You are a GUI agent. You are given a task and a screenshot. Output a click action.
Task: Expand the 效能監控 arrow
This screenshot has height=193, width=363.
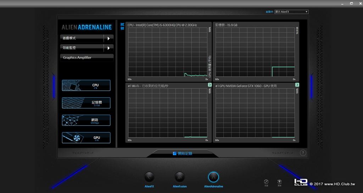pos(108,48)
